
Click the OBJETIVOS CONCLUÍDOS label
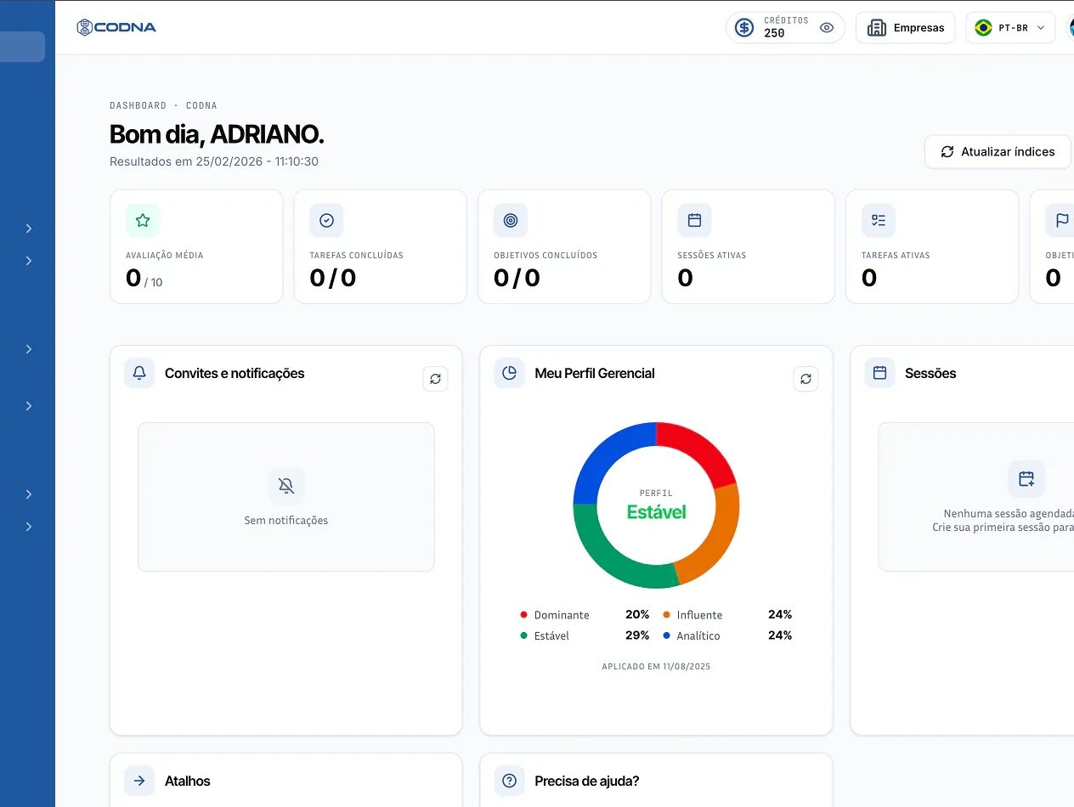(545, 255)
